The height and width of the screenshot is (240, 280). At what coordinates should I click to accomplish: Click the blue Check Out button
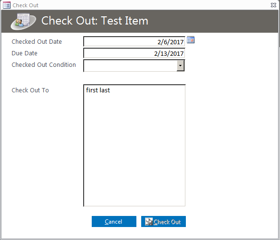[163, 222]
